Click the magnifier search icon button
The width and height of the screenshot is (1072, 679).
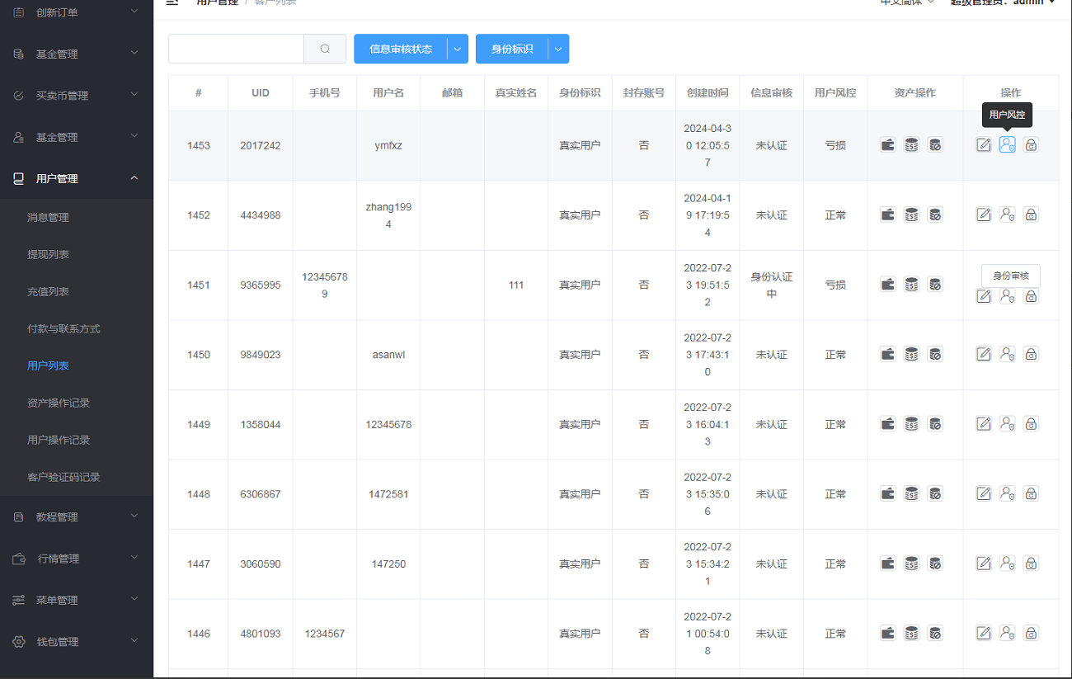[325, 49]
